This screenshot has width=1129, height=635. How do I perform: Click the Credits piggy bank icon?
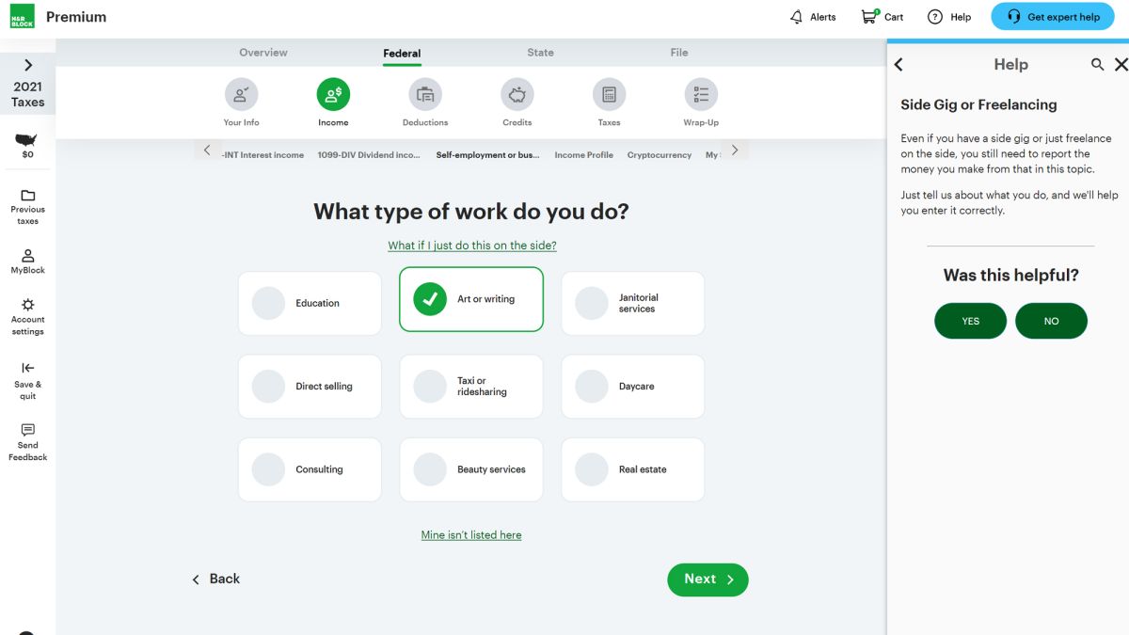tap(517, 95)
